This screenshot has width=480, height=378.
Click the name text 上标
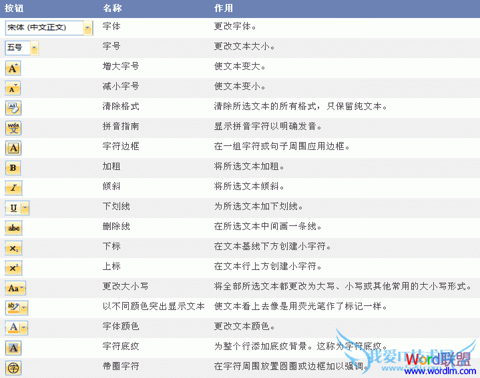click(111, 266)
